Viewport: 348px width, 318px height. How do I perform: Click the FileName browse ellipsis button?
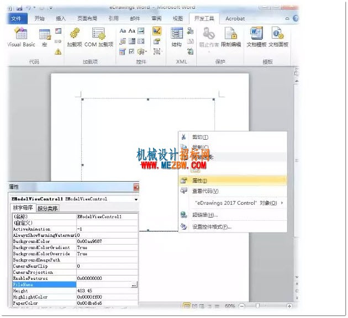(x=134, y=285)
